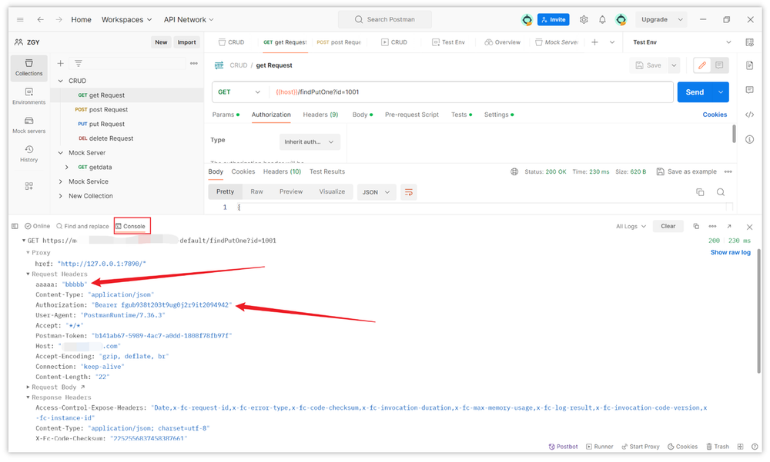Viewport: 770px width, 462px height.
Task: Go forward with the right arrow
Action: (59, 20)
